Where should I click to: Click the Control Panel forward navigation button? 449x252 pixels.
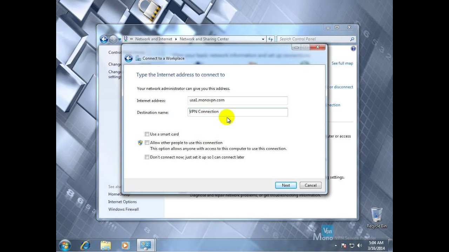coord(113,39)
